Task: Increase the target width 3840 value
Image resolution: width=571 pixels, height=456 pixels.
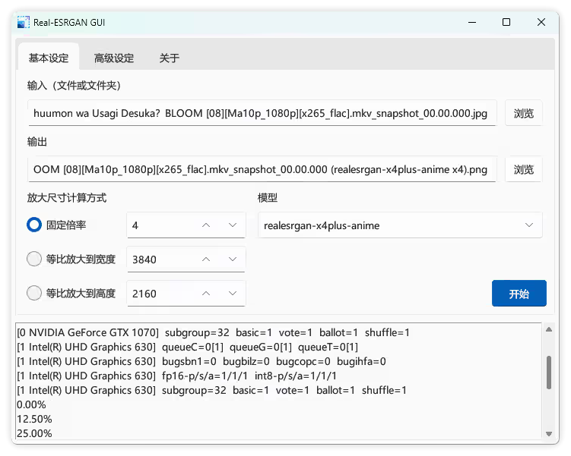Action: point(205,259)
